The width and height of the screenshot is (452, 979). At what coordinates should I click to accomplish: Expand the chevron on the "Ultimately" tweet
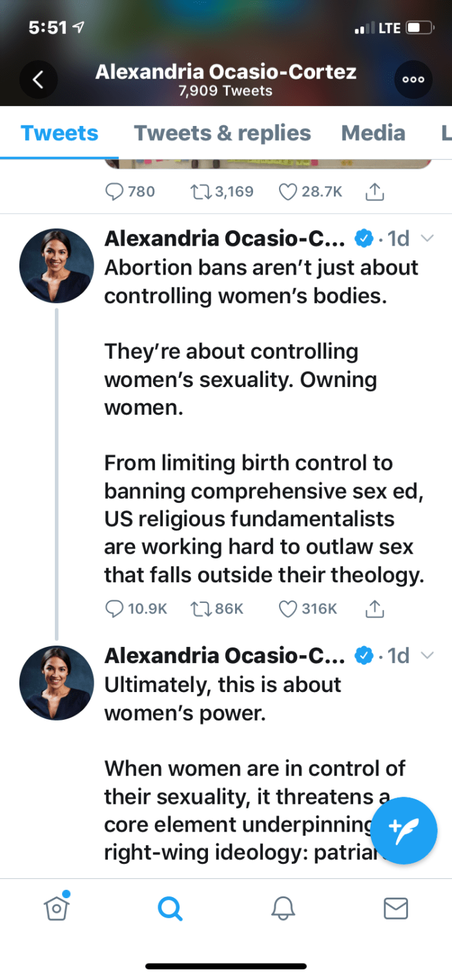pyautogui.click(x=426, y=655)
